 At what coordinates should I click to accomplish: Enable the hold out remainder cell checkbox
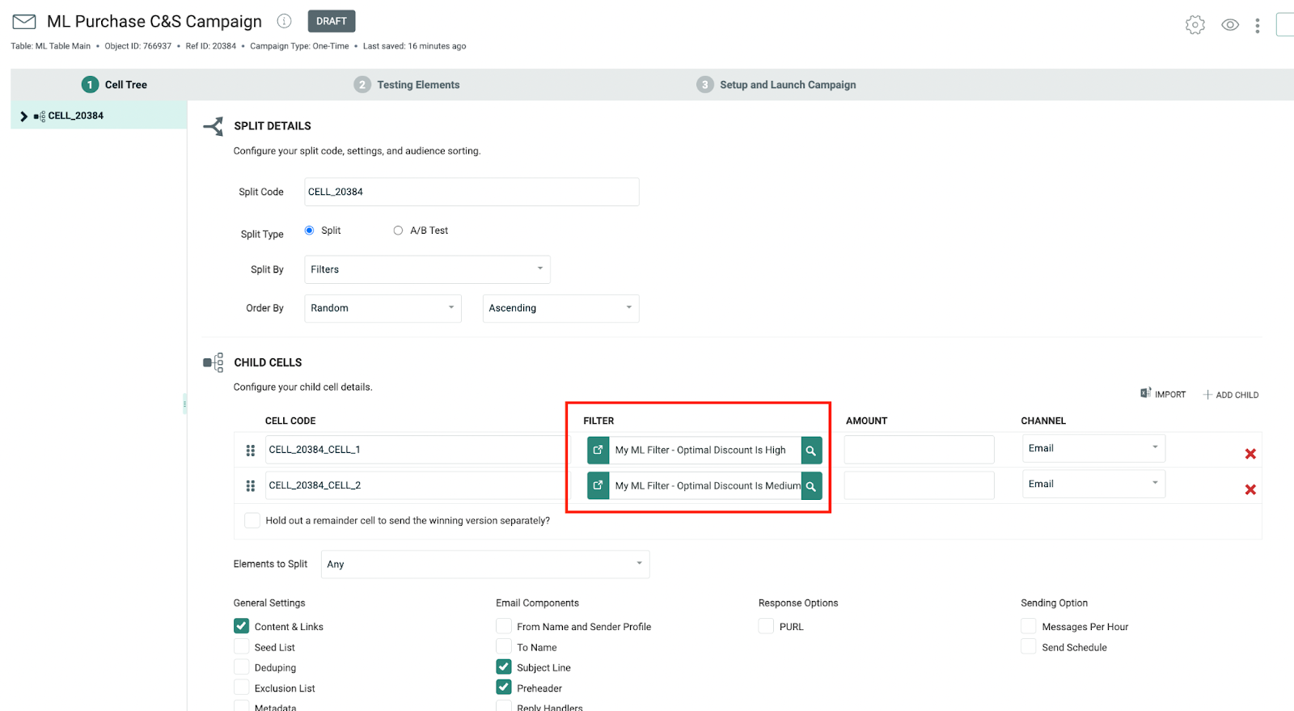[x=252, y=520]
